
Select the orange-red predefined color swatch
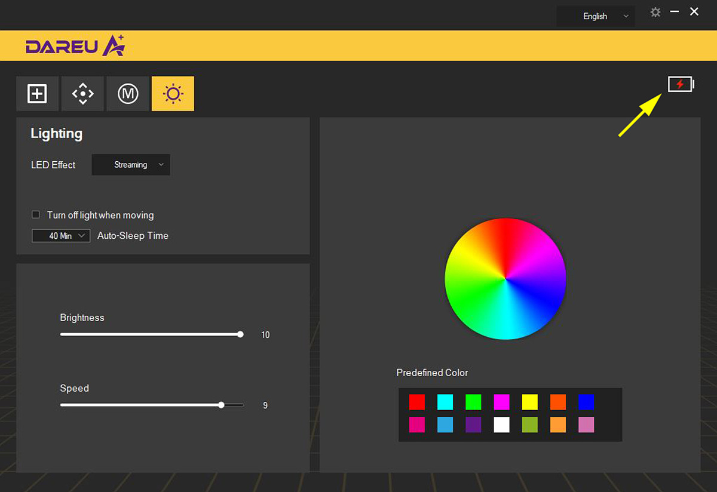point(558,402)
